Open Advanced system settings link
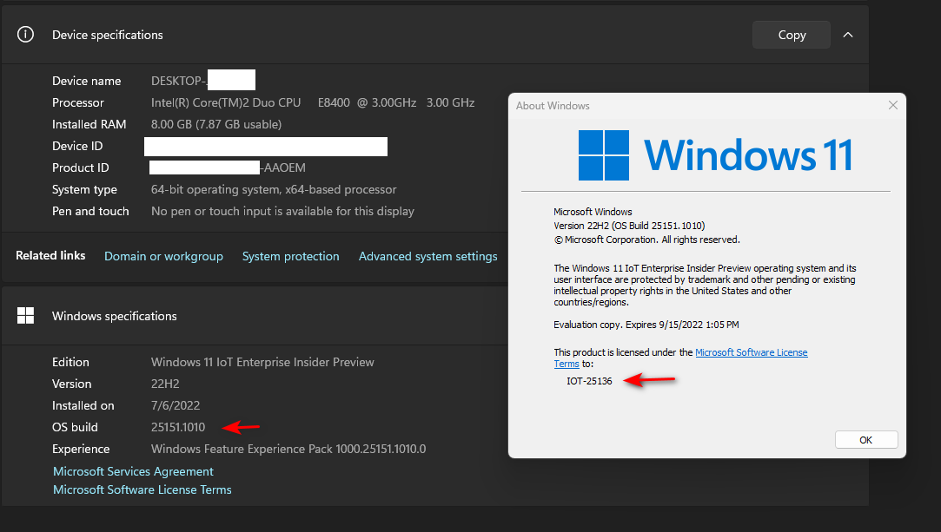 point(427,256)
